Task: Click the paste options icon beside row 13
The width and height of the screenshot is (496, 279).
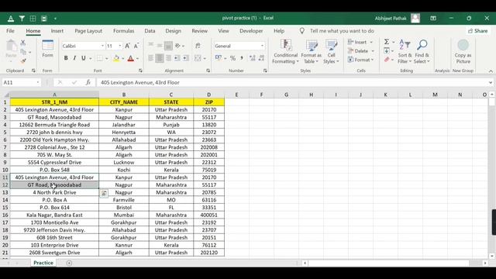Action: pyautogui.click(x=103, y=193)
